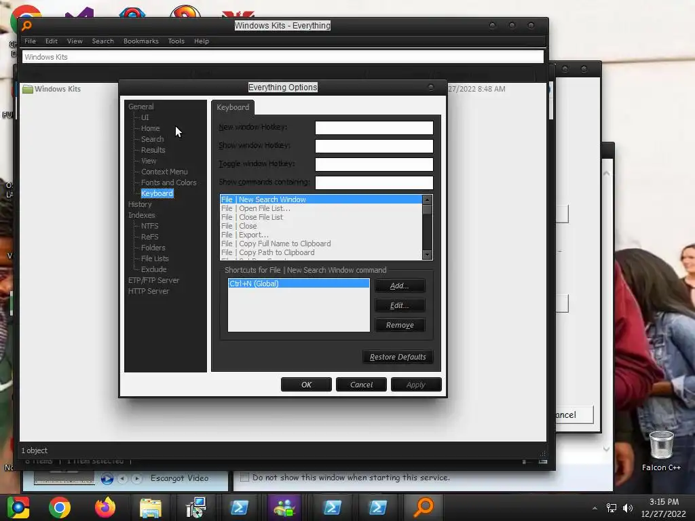The width and height of the screenshot is (695, 521).
Task: Select the Ctrl+N (Global) shortcut entry
Action: point(299,284)
